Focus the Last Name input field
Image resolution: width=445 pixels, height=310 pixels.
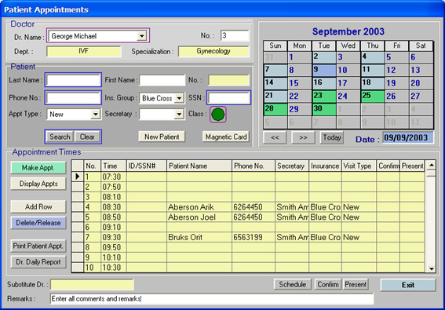point(73,80)
